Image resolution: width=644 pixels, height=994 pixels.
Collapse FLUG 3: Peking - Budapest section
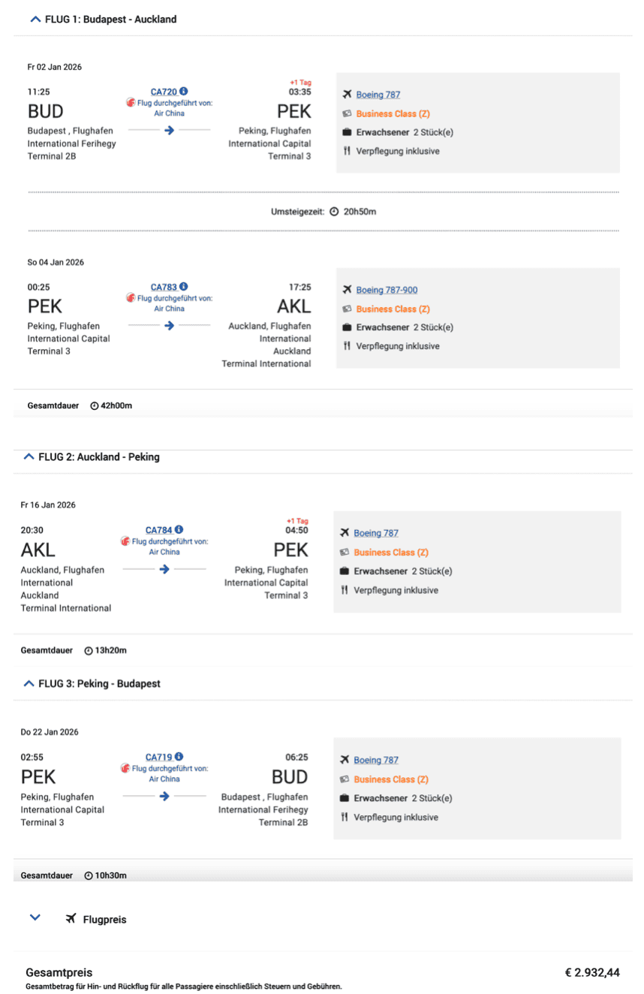[29, 684]
